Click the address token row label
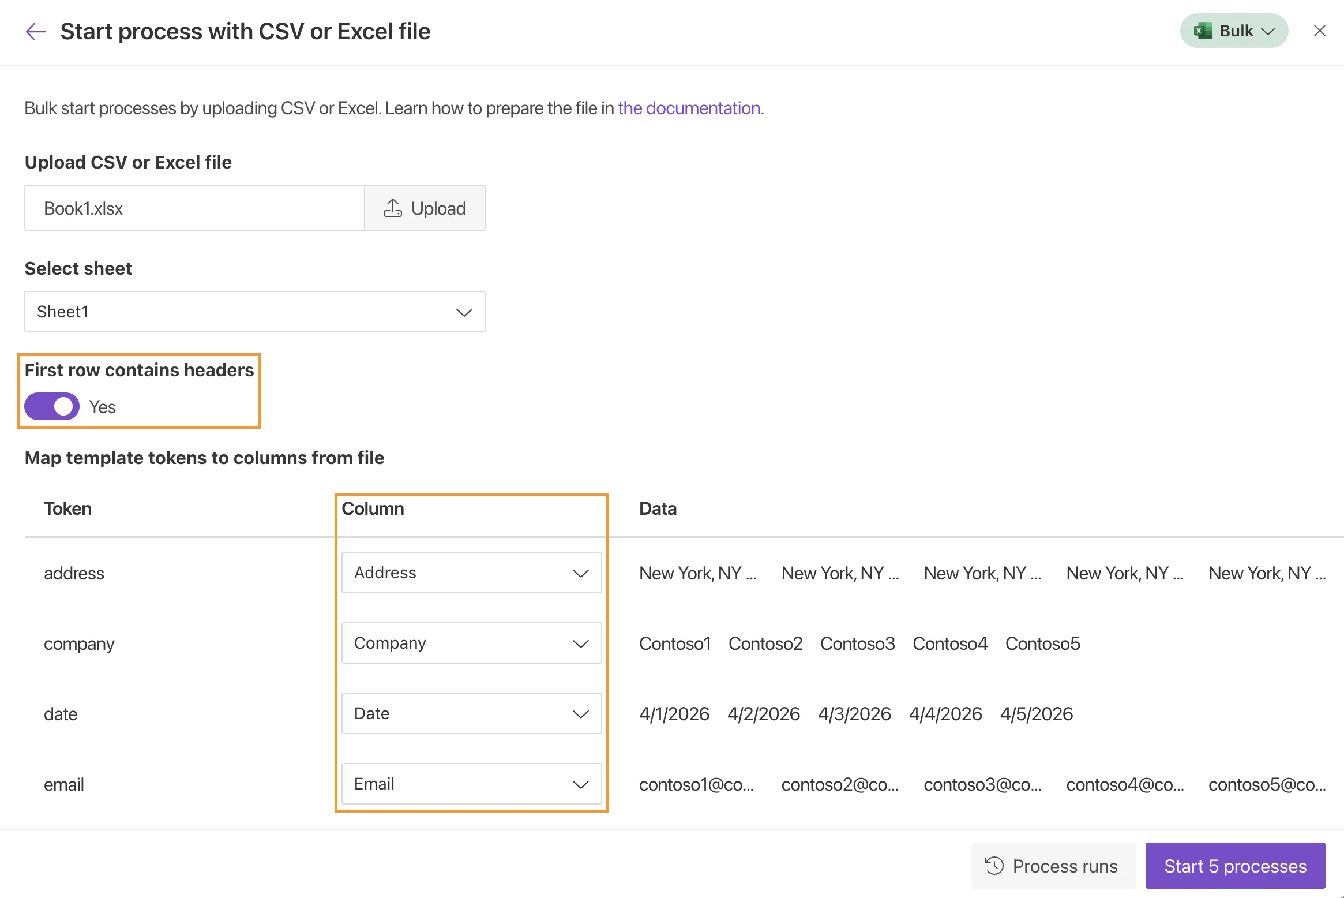This screenshot has width=1344, height=898. [74, 573]
